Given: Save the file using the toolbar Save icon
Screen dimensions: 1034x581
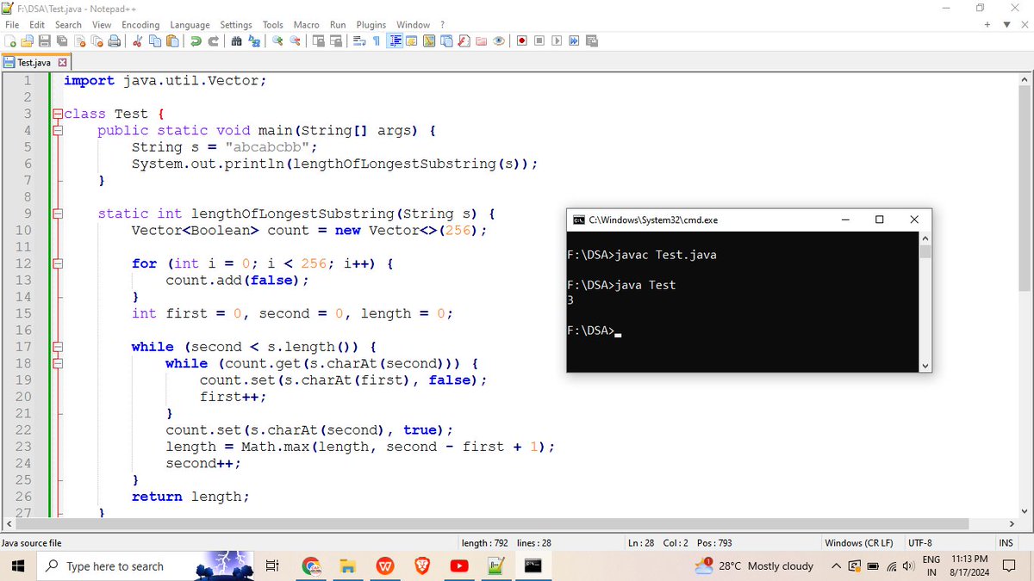Looking at the screenshot, I should [45, 41].
